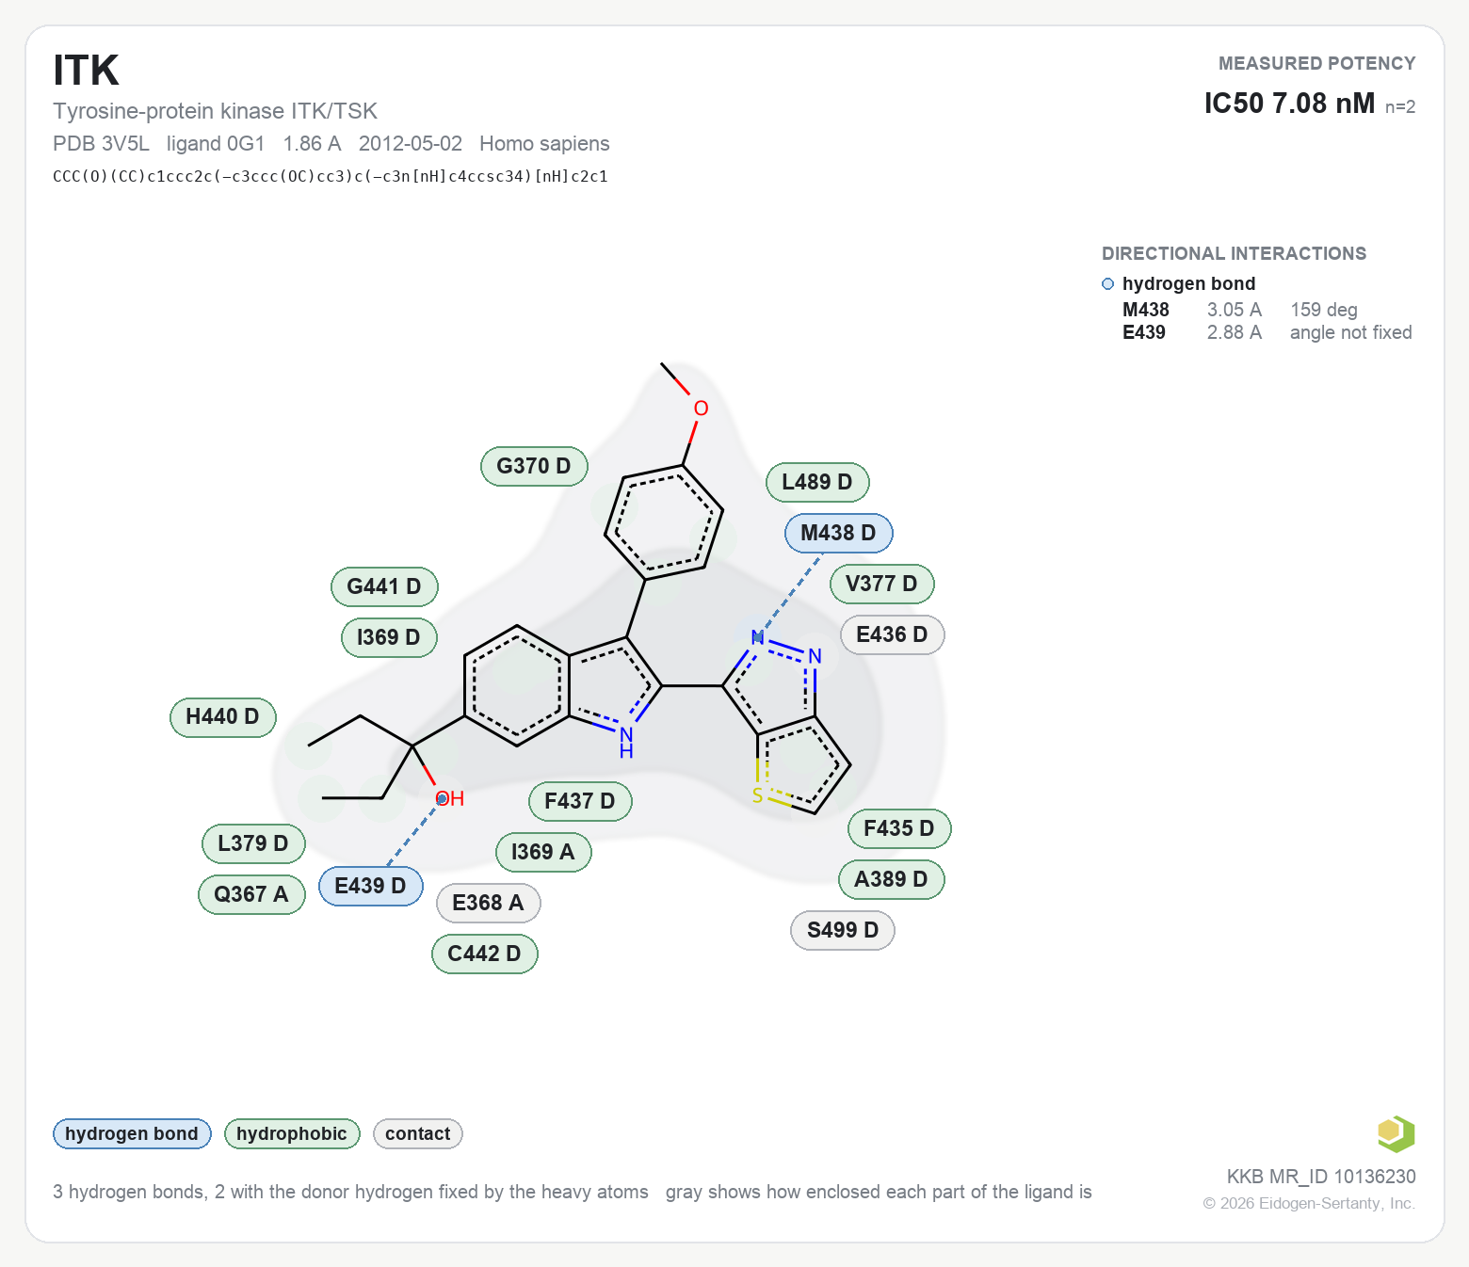Click the gray enclosure explanation note
Screen dimensions: 1469x1267
click(879, 1192)
